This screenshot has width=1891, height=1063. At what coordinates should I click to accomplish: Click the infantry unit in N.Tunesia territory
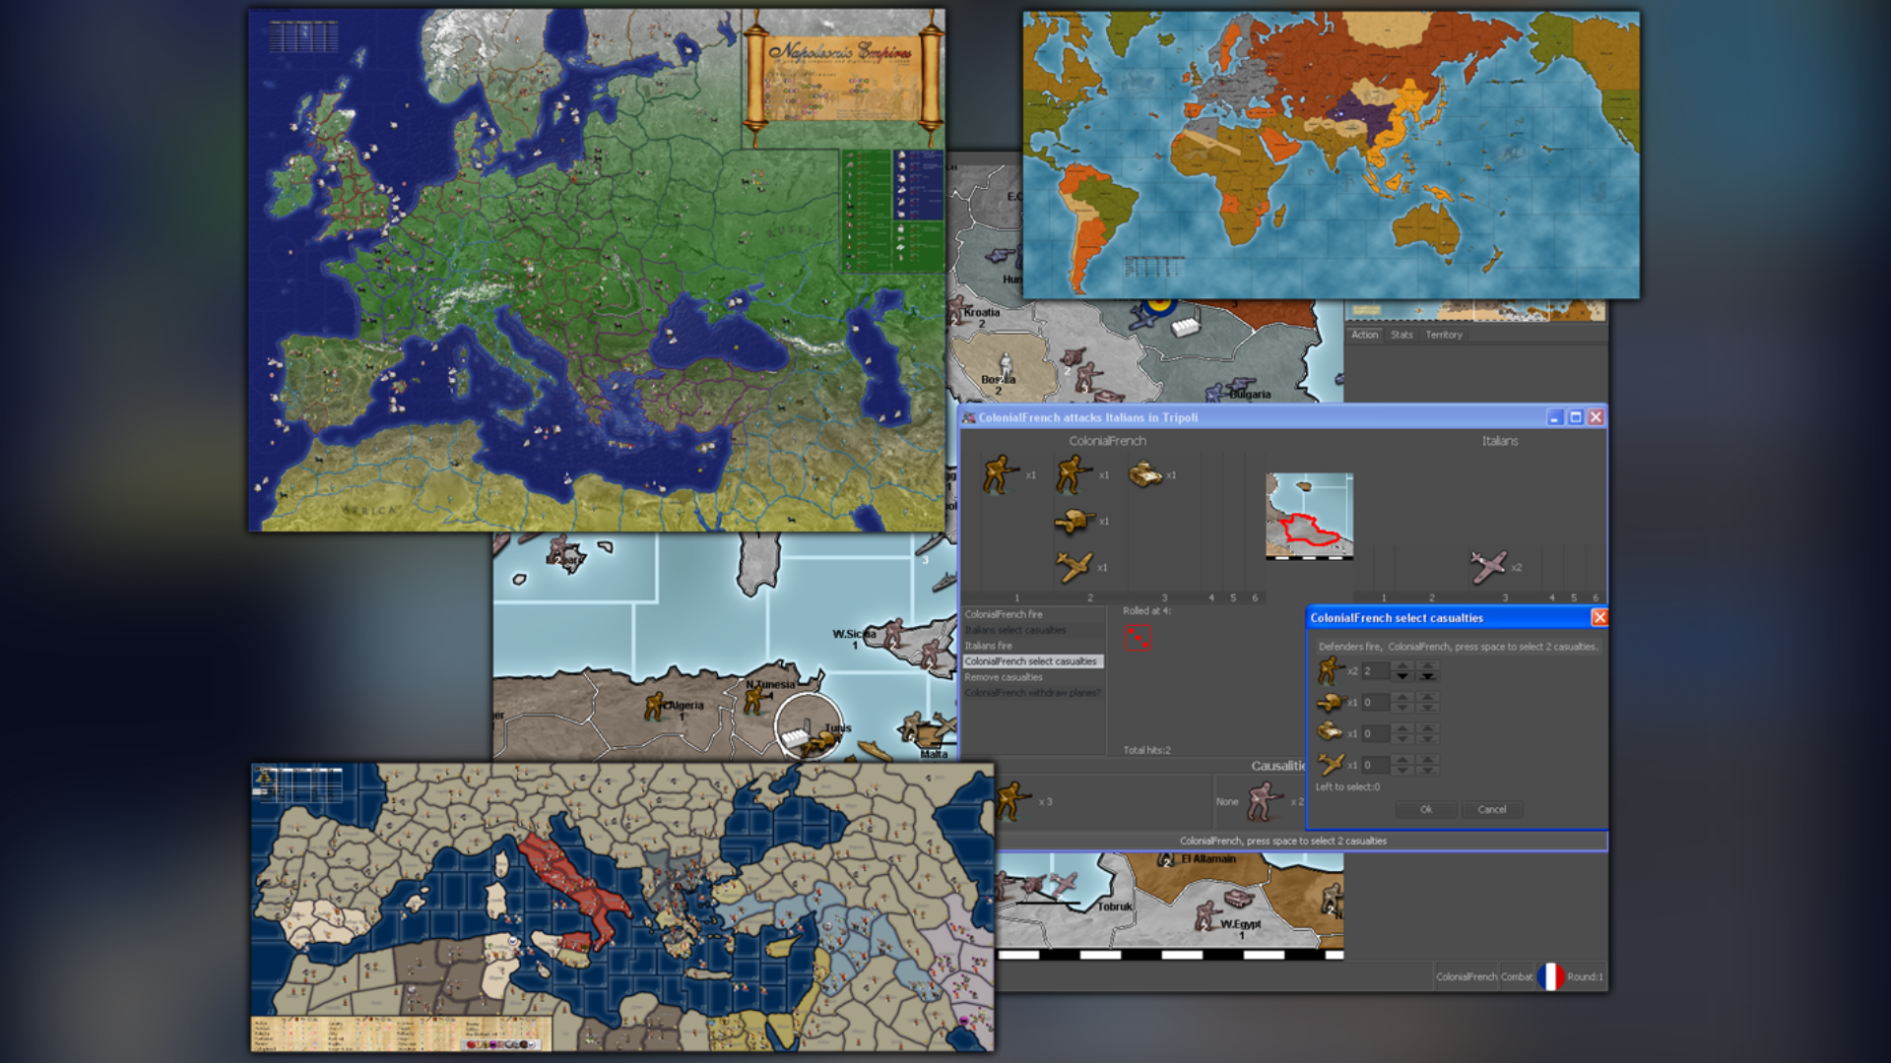pyautogui.click(x=755, y=699)
